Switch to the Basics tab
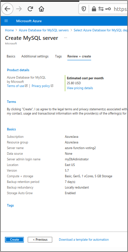 11,56
